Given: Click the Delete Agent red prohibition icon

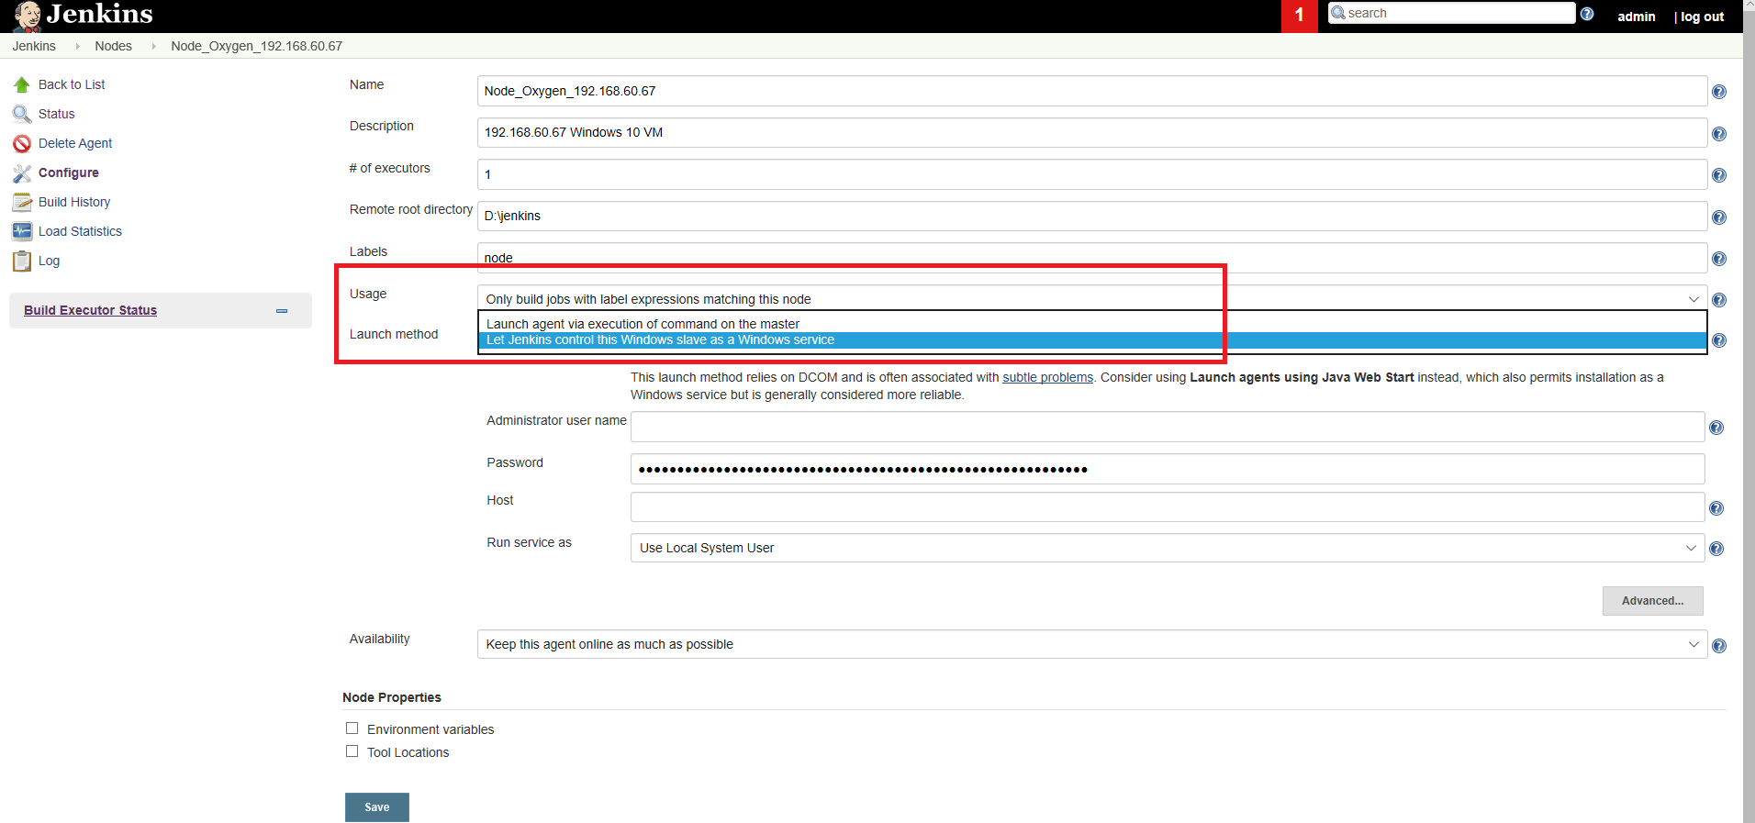Looking at the screenshot, I should 22,143.
